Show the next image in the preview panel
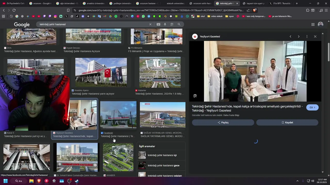 coord(299,36)
